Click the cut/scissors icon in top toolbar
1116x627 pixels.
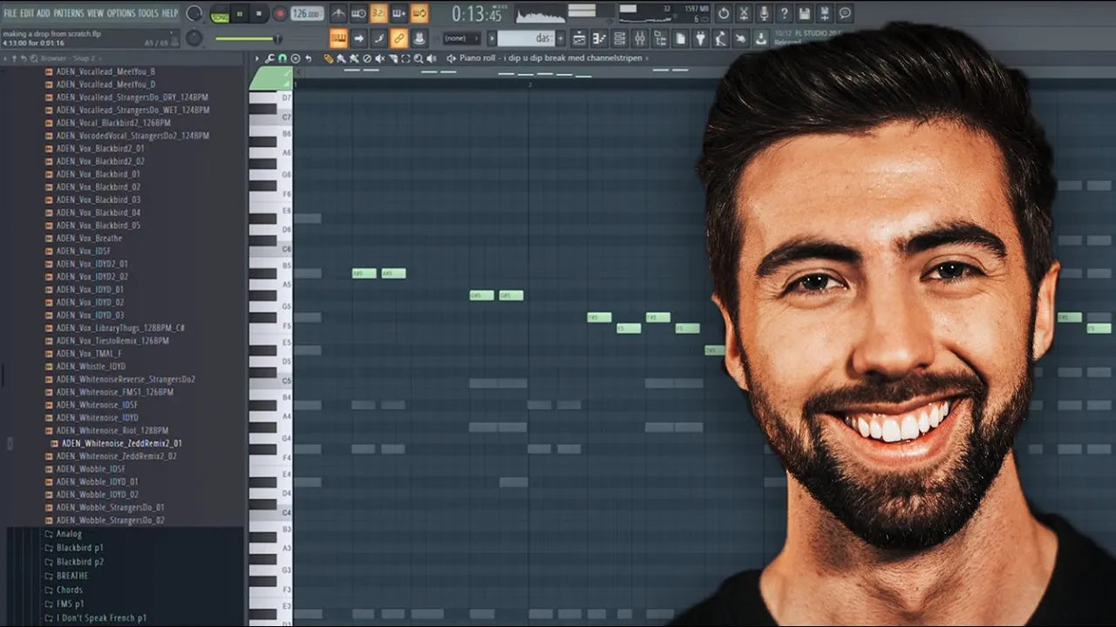pos(744,13)
